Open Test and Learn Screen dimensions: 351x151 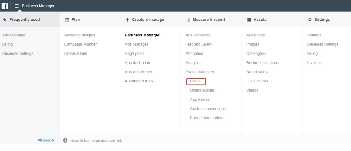pyautogui.click(x=199, y=44)
